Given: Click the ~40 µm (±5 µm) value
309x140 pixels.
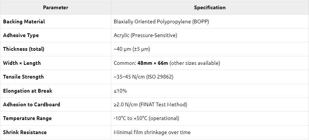Looking at the screenshot, I should pos(132,49).
